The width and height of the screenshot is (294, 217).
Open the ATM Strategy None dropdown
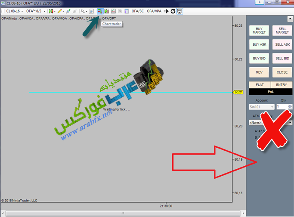click(270, 122)
